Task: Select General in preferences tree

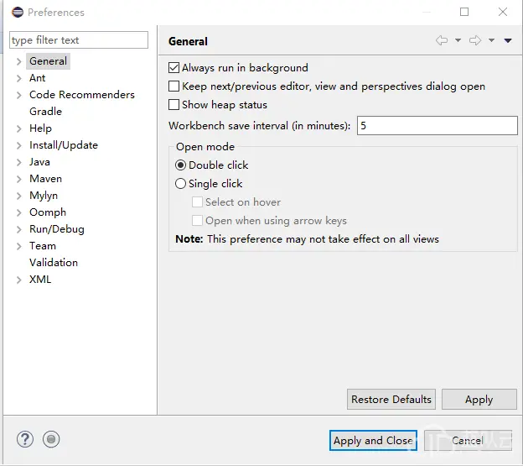Action: [x=48, y=61]
